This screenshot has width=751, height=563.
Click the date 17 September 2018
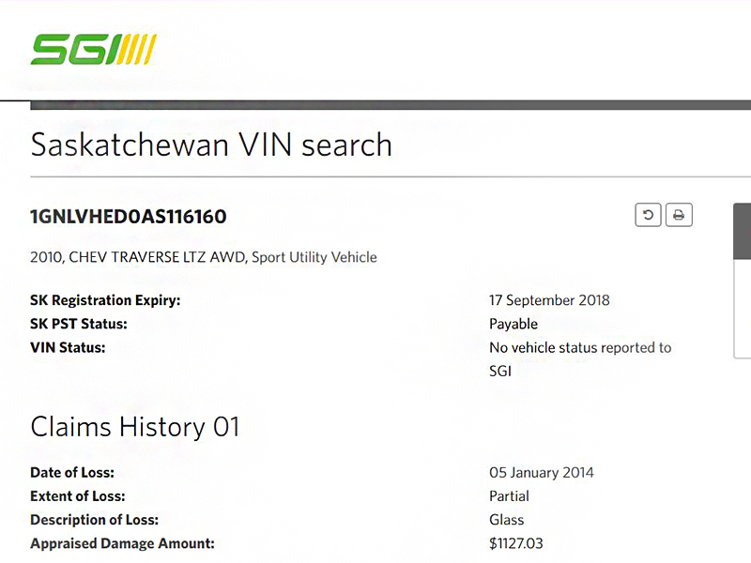pos(549,300)
